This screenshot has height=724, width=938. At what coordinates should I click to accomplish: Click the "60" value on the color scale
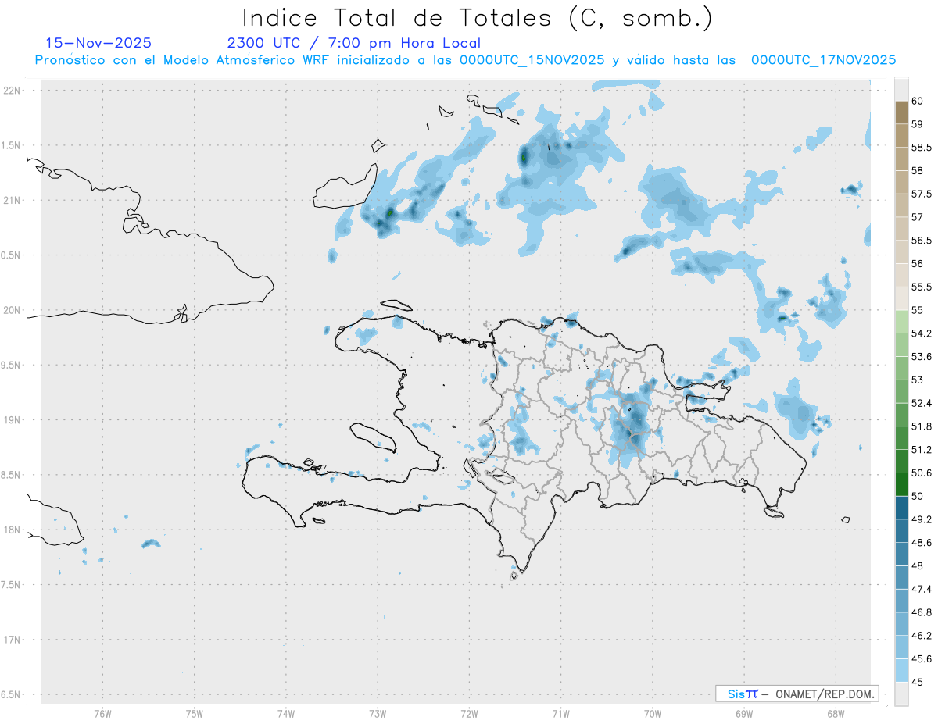tap(917, 101)
